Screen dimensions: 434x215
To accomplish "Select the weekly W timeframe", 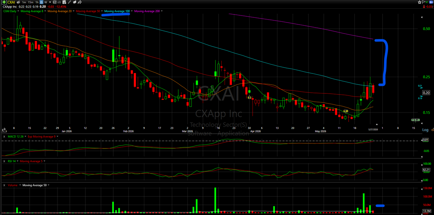I will [46, 2].
